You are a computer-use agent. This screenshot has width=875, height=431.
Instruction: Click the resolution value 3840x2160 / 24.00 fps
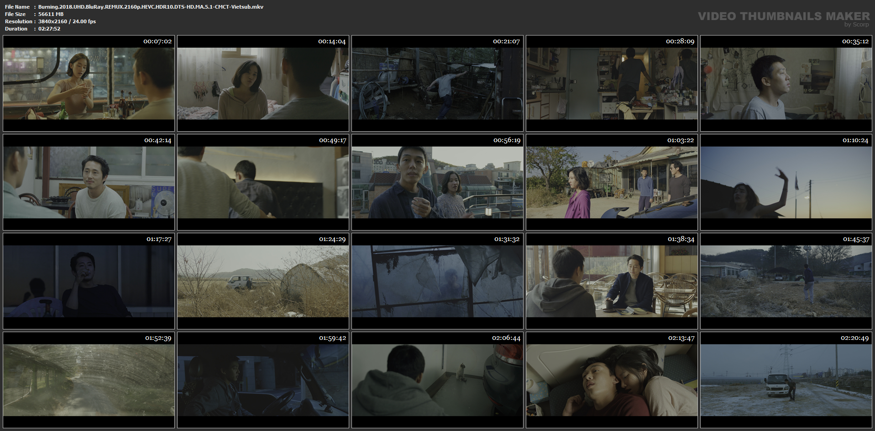click(67, 21)
